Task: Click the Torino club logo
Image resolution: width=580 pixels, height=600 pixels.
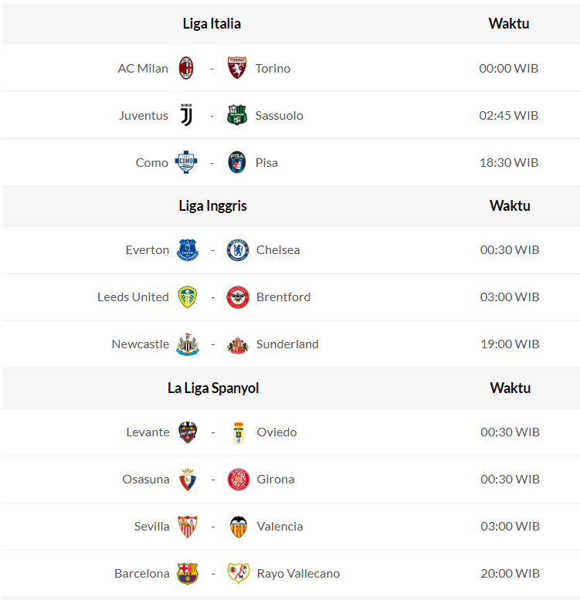Action: tap(237, 68)
